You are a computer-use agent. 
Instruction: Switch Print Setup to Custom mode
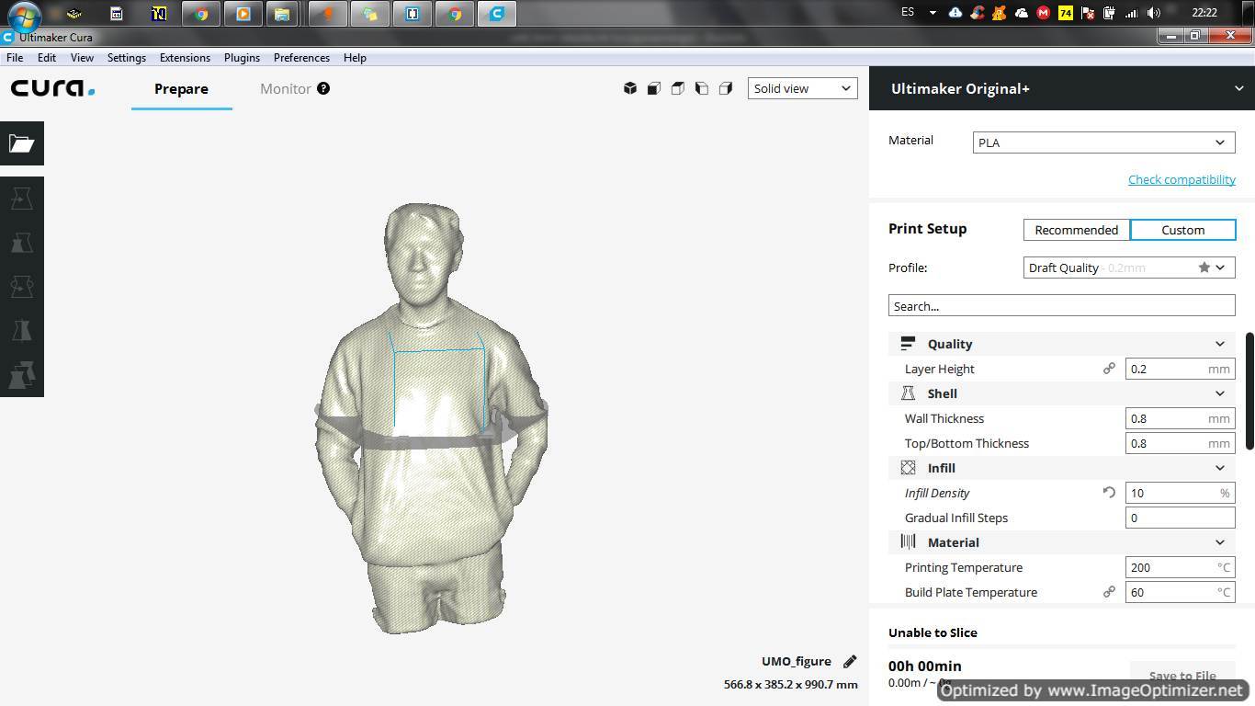pyautogui.click(x=1182, y=230)
